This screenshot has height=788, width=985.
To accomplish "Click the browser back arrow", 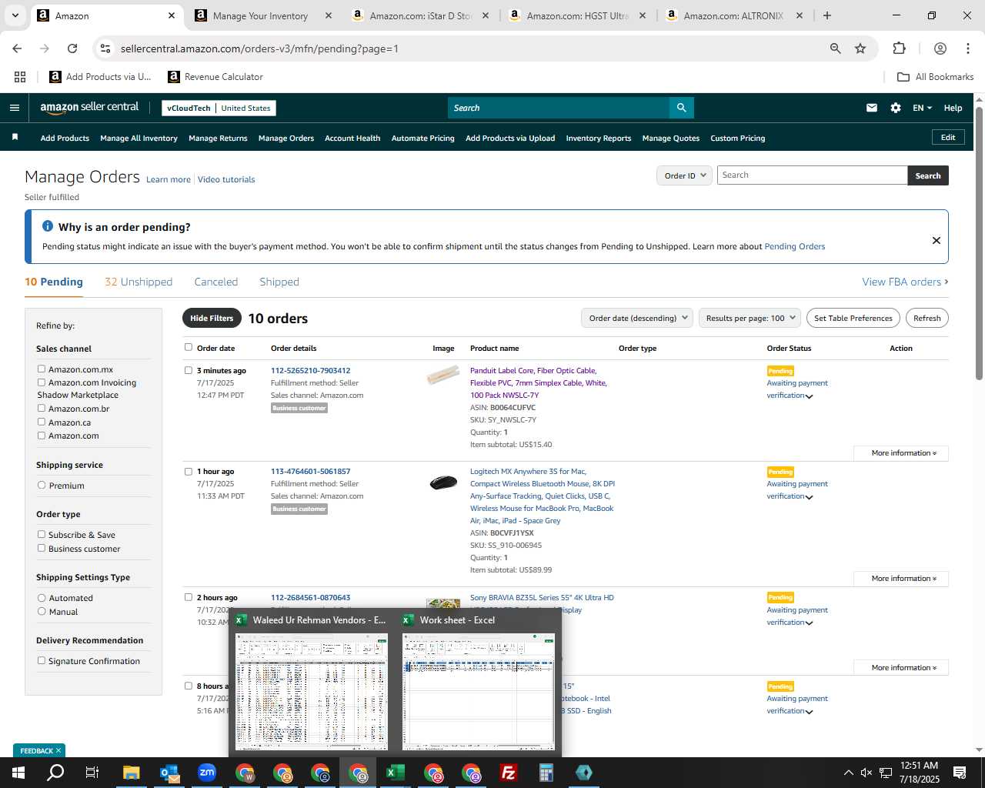I will pos(17,48).
